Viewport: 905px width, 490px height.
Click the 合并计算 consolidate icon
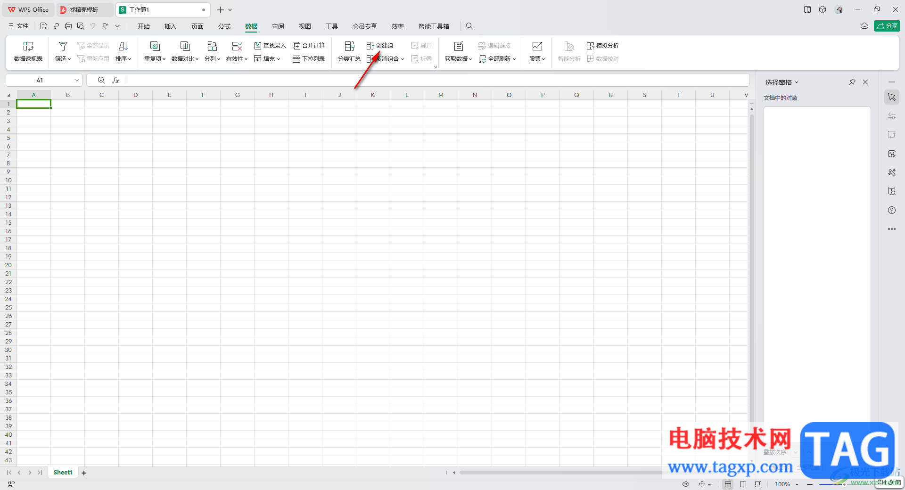[309, 45]
